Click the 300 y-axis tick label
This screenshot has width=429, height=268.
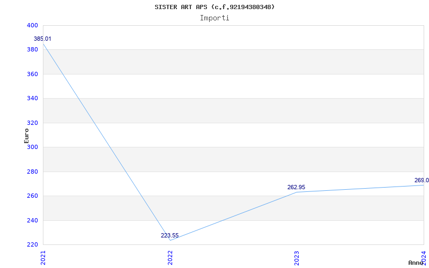pyautogui.click(x=32, y=147)
